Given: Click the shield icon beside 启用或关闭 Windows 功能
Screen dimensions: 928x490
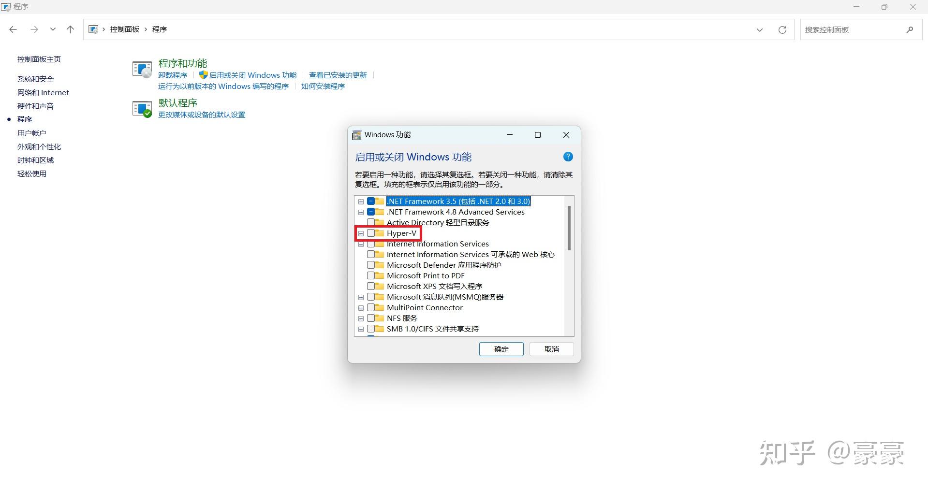Looking at the screenshot, I should pyautogui.click(x=203, y=75).
